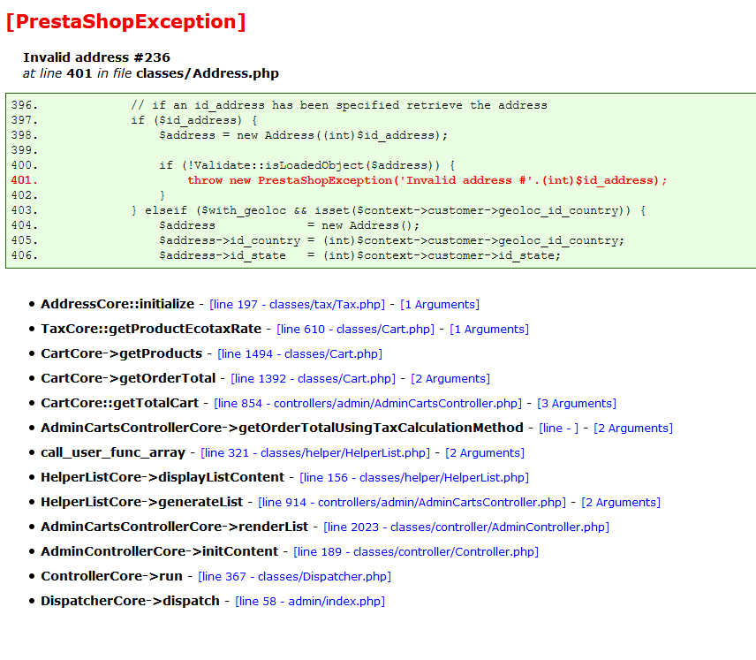The width and height of the screenshot is (756, 660).
Task: Open the line 156 HelperList.php link
Action: (414, 478)
